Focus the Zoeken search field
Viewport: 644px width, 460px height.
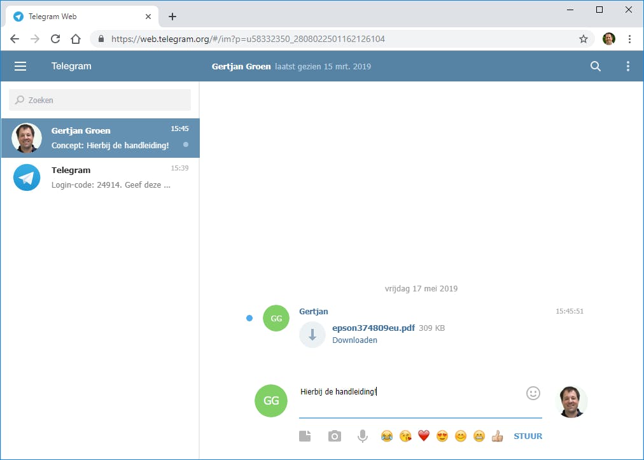click(100, 100)
